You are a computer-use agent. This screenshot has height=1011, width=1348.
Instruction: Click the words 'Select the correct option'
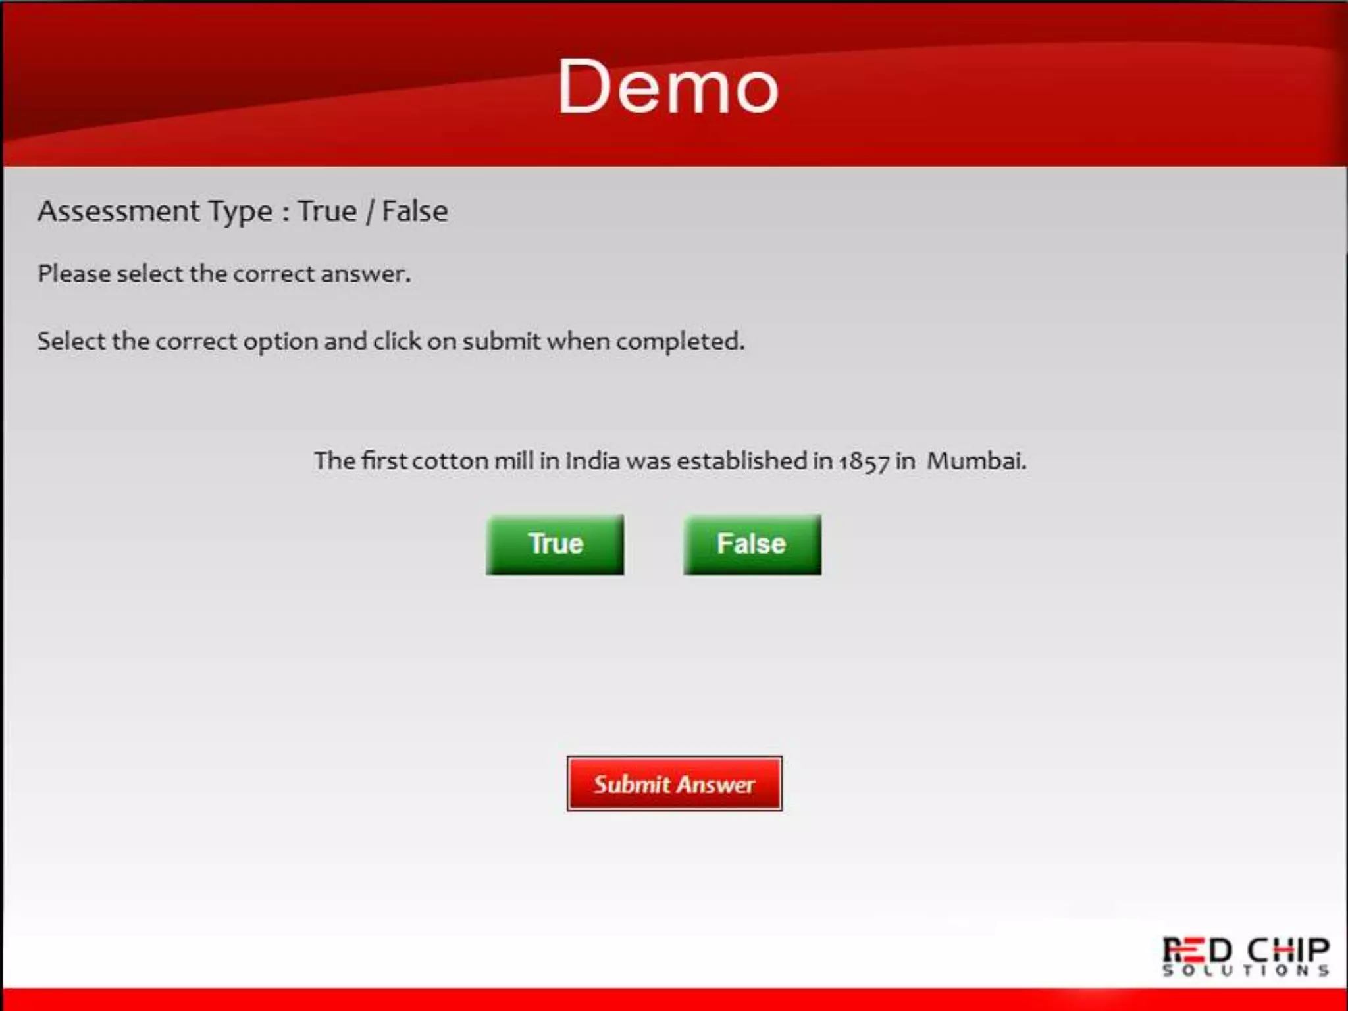click(178, 341)
